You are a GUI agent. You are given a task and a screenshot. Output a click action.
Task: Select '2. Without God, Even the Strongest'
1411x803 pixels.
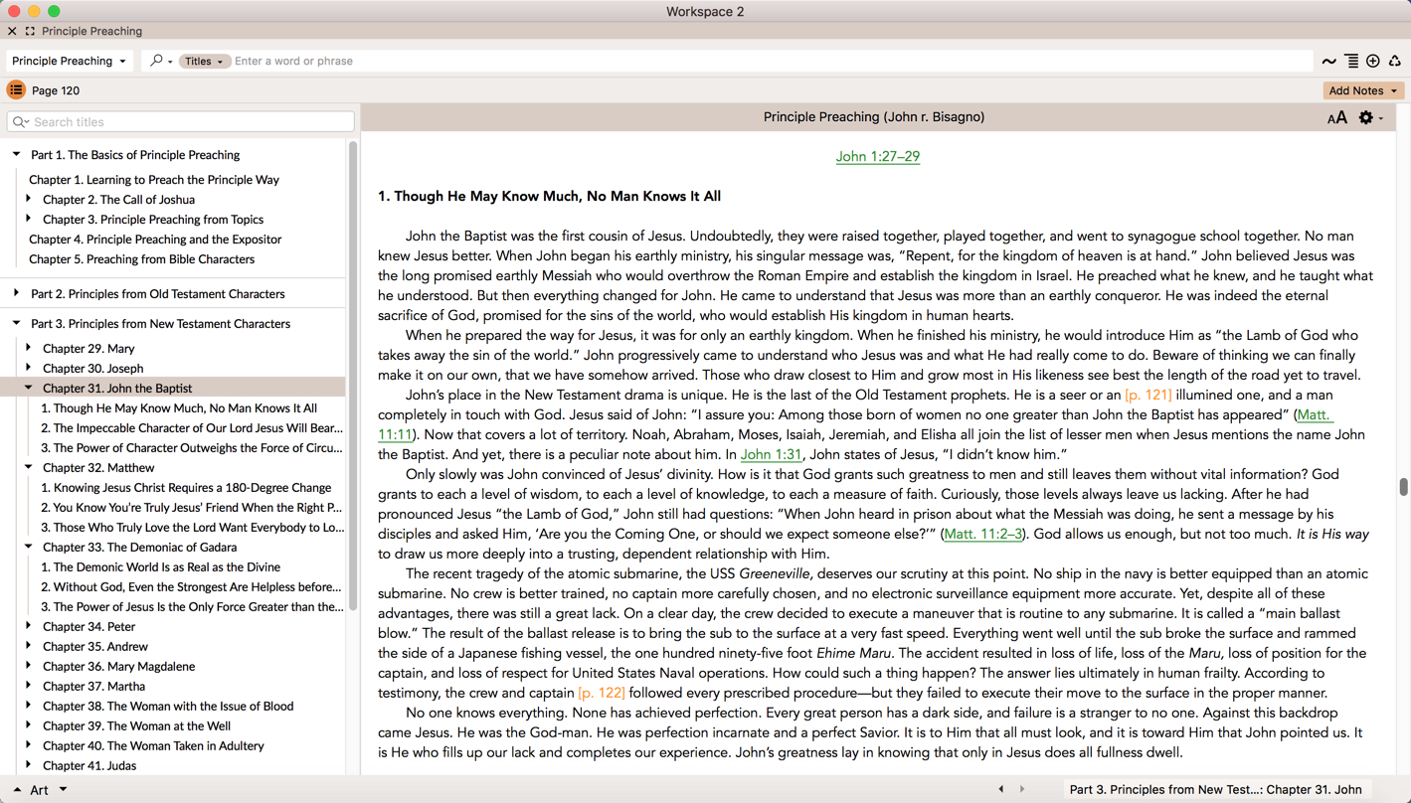[x=192, y=587]
